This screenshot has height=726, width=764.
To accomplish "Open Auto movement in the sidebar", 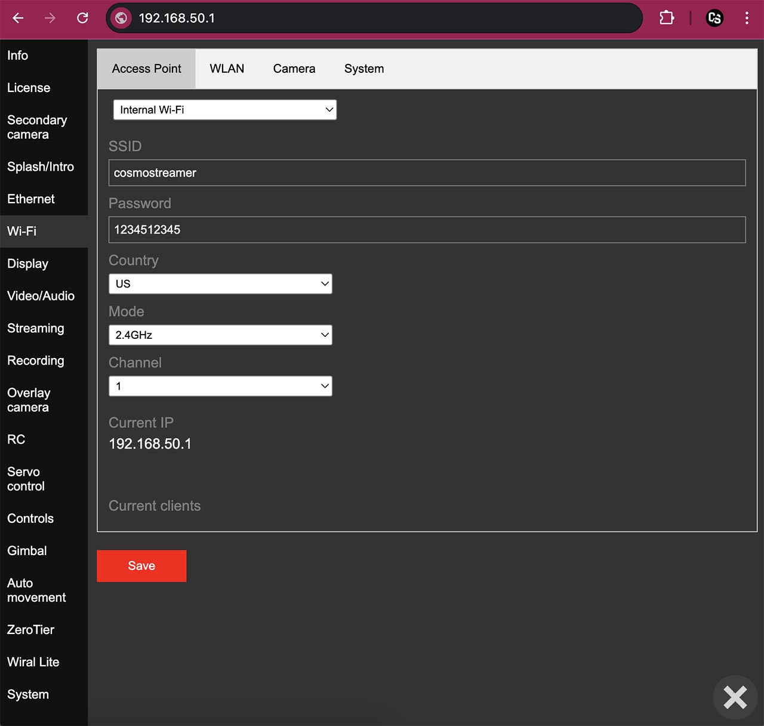I will 44,590.
